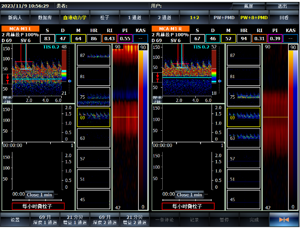Switch to 栓子 mode
301x228 pixels.
tap(105, 18)
